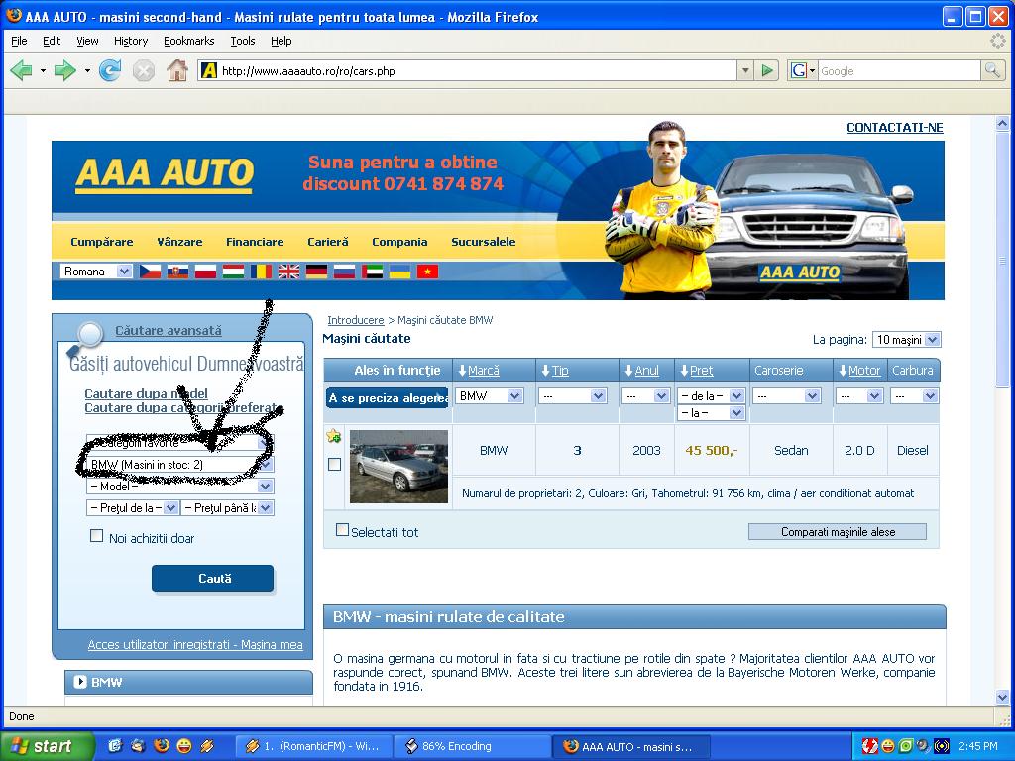Image resolution: width=1015 pixels, height=761 pixels.
Task: Change the La pagina 10 mașini dropdown
Action: coord(906,340)
